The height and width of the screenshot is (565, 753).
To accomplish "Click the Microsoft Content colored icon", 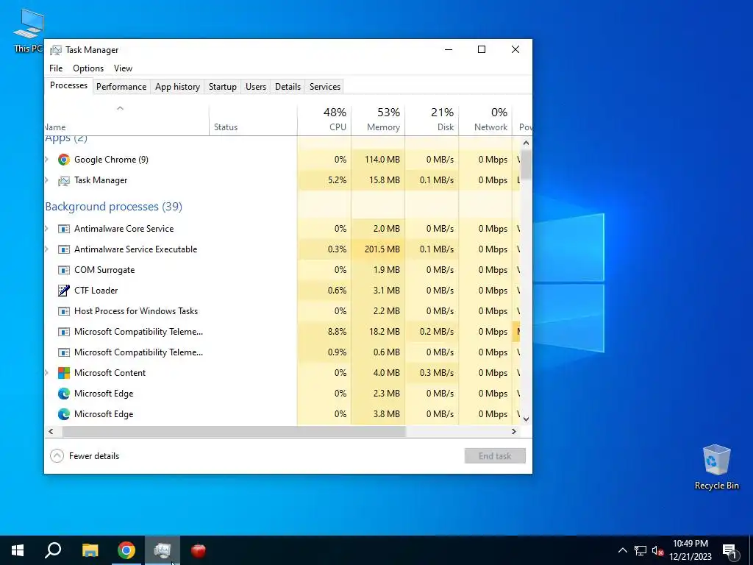I will coord(64,373).
